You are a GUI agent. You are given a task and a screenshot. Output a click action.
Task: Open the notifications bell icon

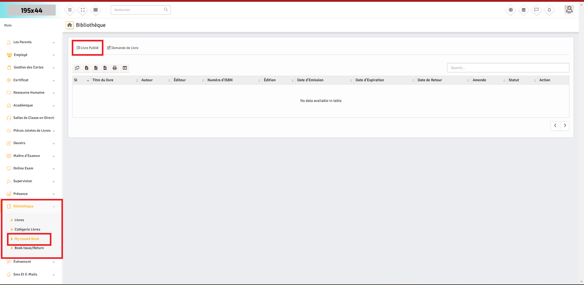coord(549,10)
